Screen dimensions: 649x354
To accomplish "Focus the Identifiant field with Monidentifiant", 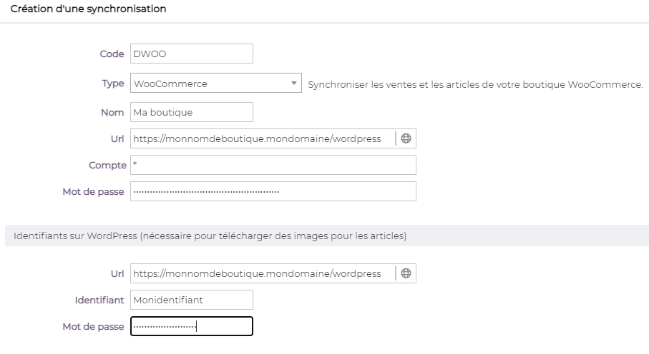I will tap(192, 300).
